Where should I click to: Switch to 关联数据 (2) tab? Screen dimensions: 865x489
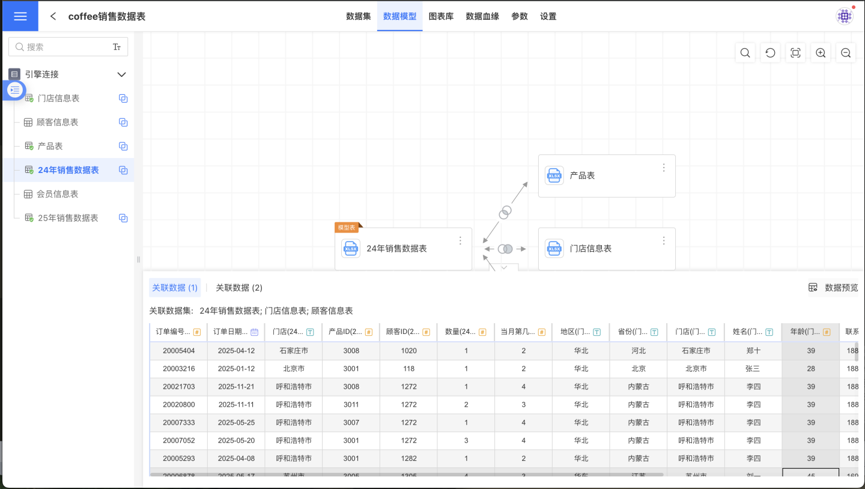click(239, 288)
